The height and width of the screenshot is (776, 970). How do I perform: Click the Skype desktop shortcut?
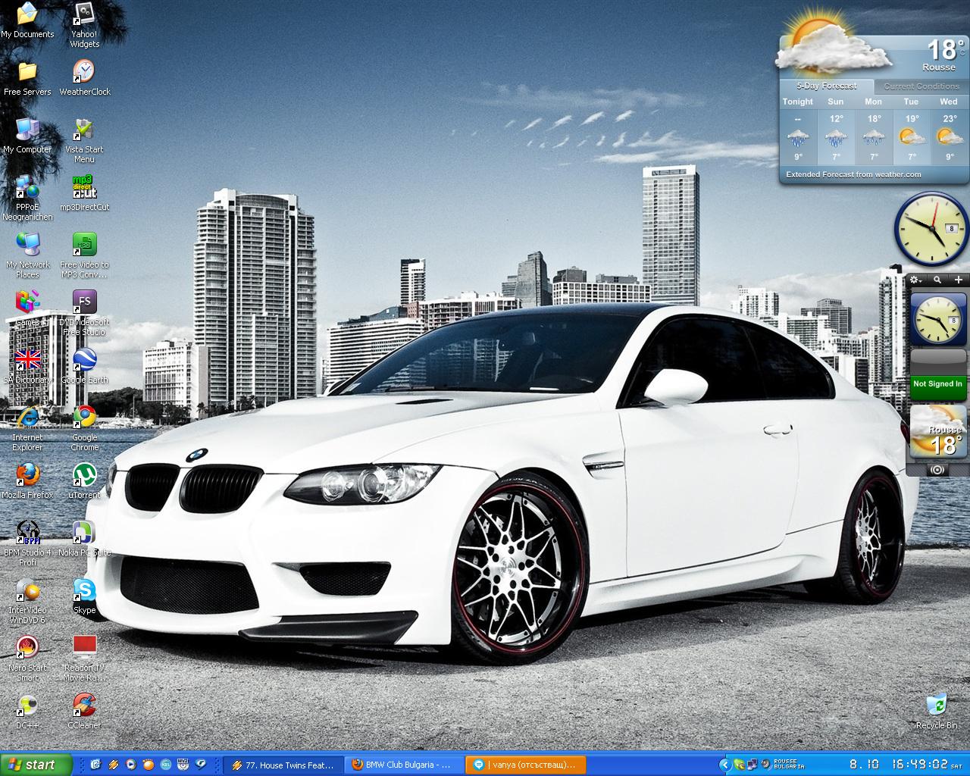click(x=84, y=597)
